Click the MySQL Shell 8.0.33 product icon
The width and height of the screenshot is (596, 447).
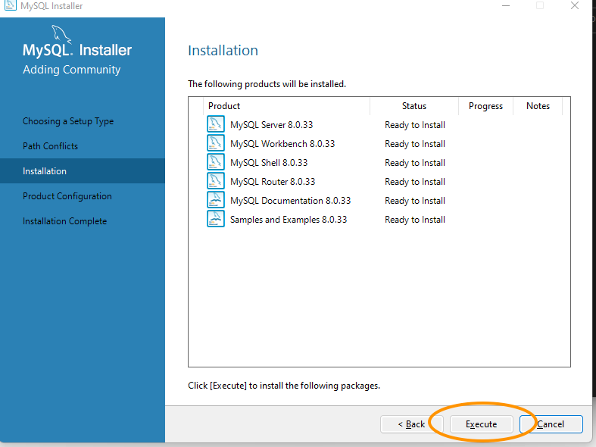coord(216,162)
